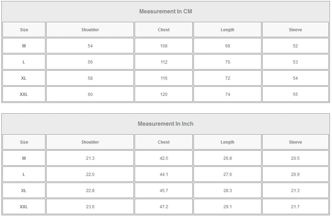Select the Chest header in Inch table
Image resolution: width=332 pixels, height=217 pixels.
point(164,142)
